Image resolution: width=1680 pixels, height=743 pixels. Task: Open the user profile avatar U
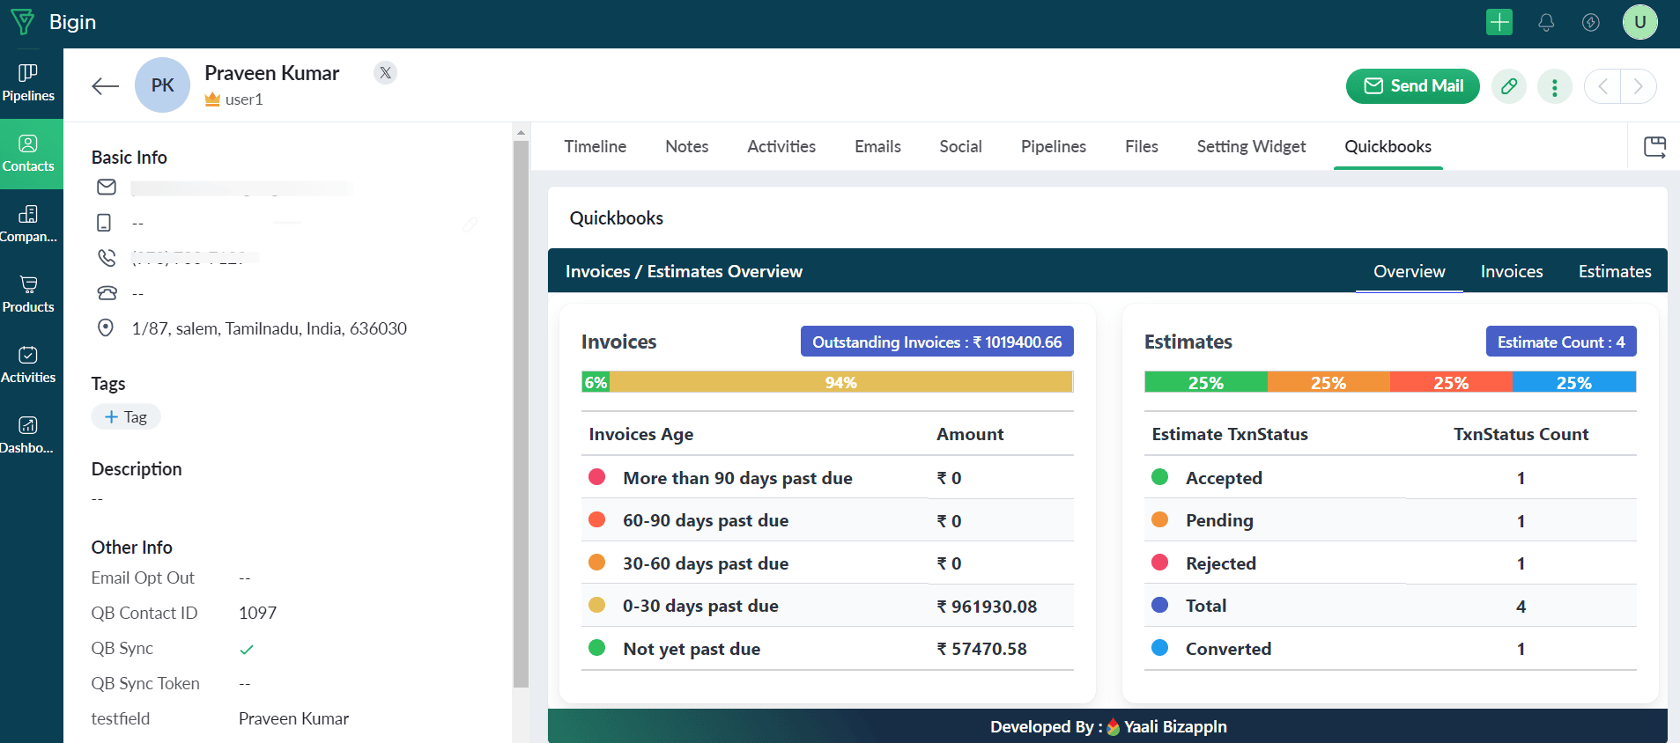(x=1639, y=22)
